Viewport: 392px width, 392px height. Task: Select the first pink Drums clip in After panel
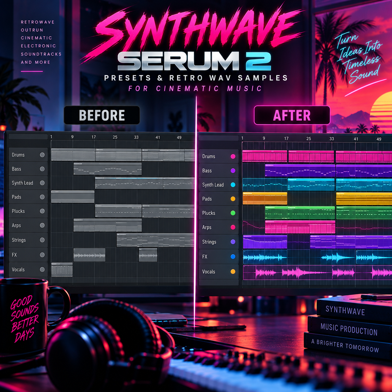click(x=265, y=156)
